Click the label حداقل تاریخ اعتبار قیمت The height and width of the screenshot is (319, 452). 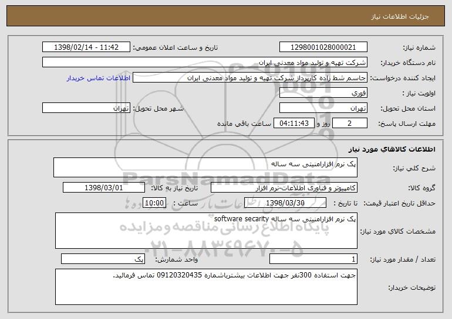click(400, 204)
